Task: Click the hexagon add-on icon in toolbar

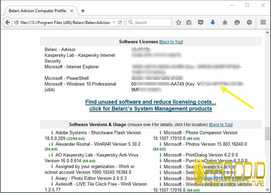Action: 249,22
